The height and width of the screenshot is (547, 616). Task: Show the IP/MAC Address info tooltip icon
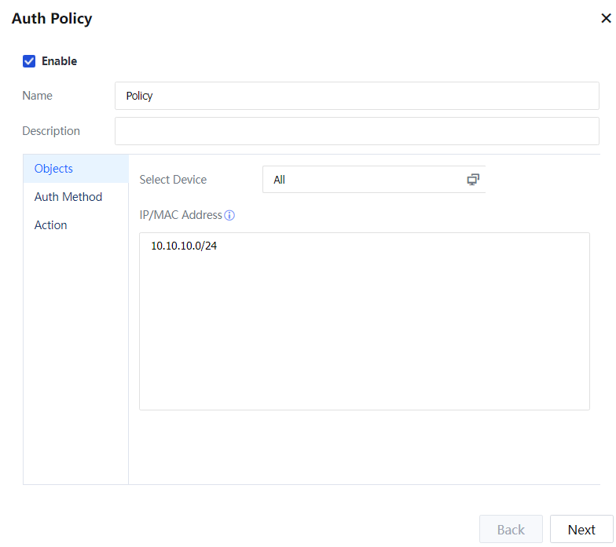(x=230, y=215)
